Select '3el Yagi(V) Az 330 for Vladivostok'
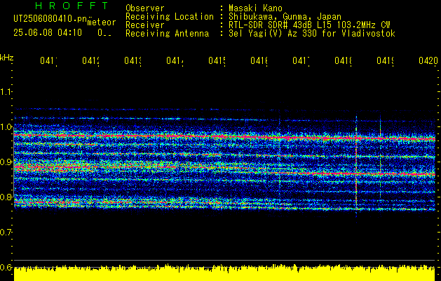Screen dimensions: 441x281 coord(312,34)
